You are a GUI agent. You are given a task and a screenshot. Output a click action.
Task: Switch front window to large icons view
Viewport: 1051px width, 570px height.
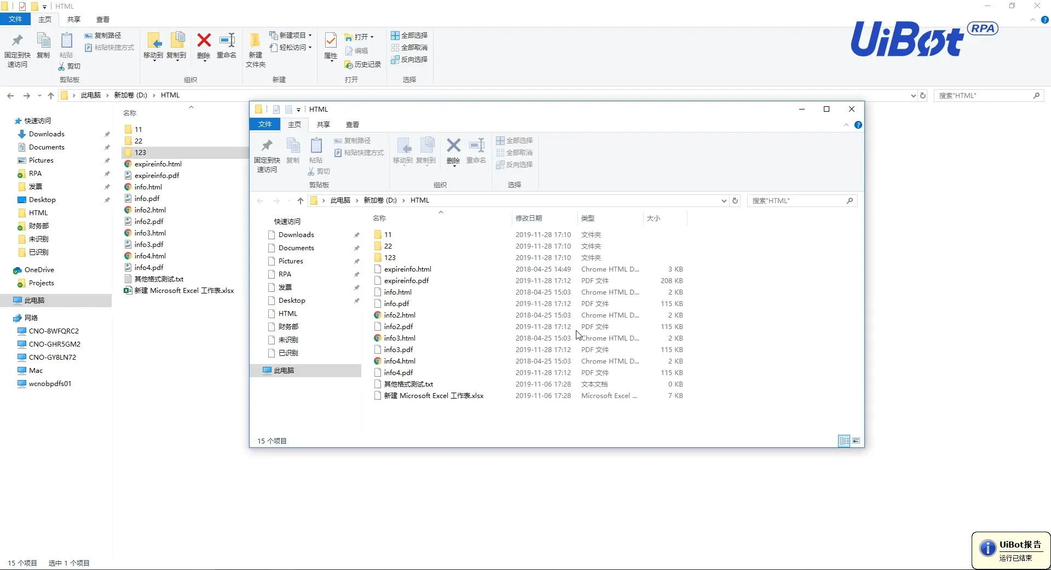856,441
